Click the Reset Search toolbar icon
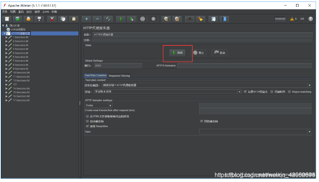 200,19
